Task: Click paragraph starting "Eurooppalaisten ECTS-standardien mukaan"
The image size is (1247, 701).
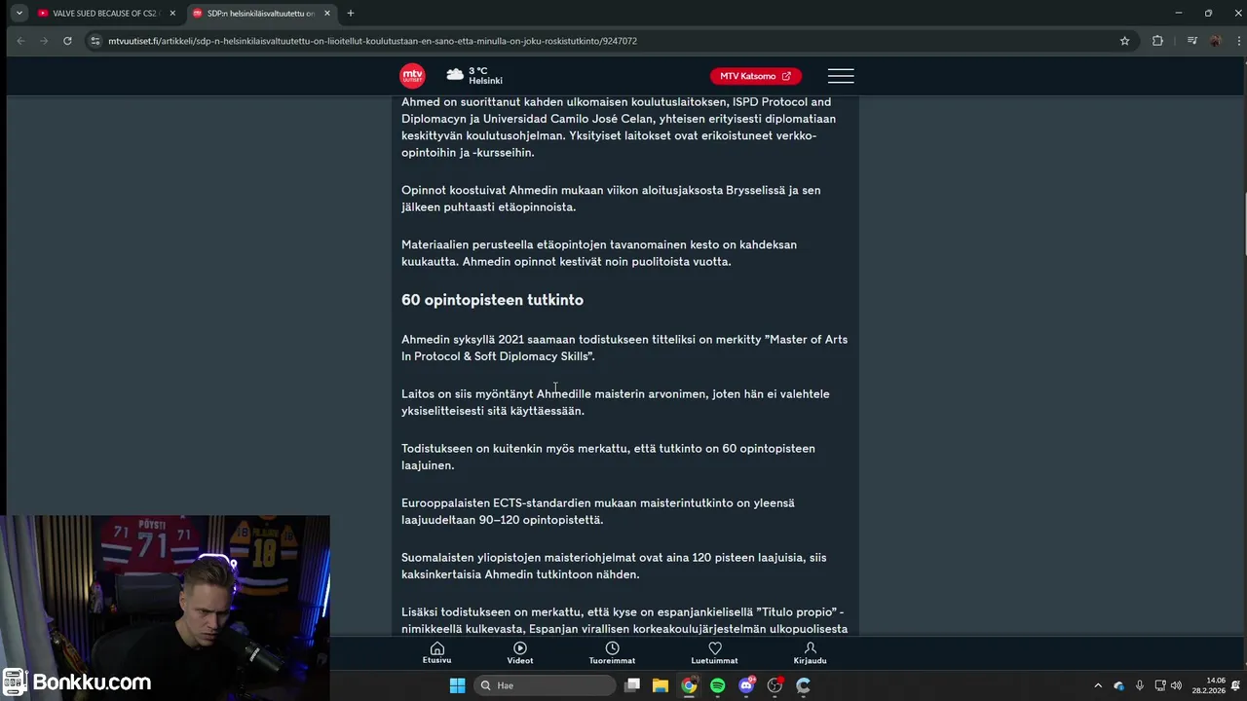Action: (x=598, y=511)
